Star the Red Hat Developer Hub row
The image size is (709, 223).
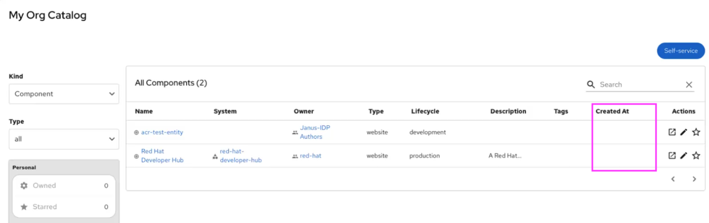[696, 156]
